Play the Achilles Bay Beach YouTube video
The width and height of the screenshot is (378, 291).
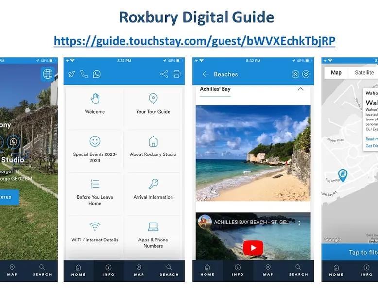(253, 248)
